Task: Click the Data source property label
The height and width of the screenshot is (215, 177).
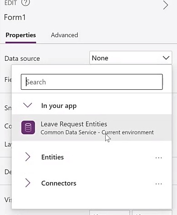Action: coord(22,59)
